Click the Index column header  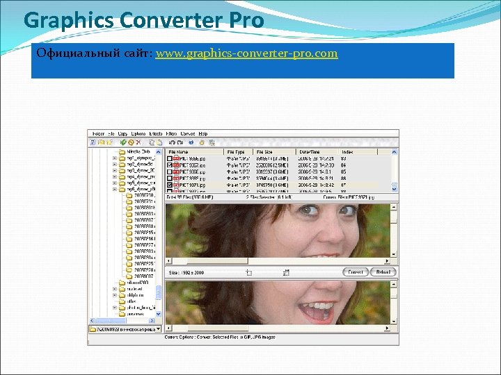[358, 152]
